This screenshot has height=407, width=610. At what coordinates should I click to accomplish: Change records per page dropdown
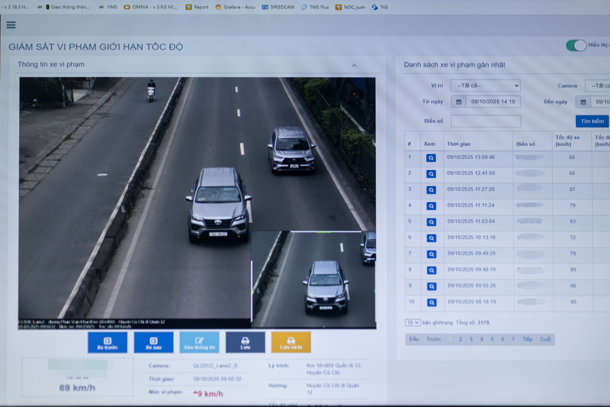413,322
